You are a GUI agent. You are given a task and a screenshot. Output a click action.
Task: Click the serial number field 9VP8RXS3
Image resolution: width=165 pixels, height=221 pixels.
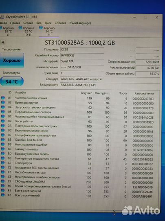[x=82, y=55]
